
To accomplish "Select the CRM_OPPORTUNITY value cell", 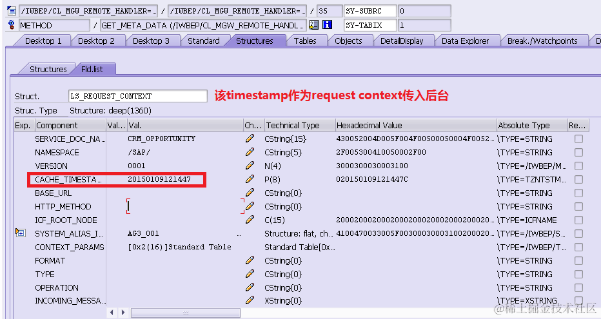I will coord(161,139).
